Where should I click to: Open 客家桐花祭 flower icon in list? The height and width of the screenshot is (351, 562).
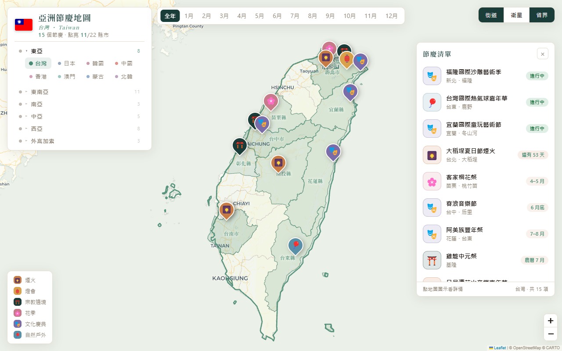(432, 181)
